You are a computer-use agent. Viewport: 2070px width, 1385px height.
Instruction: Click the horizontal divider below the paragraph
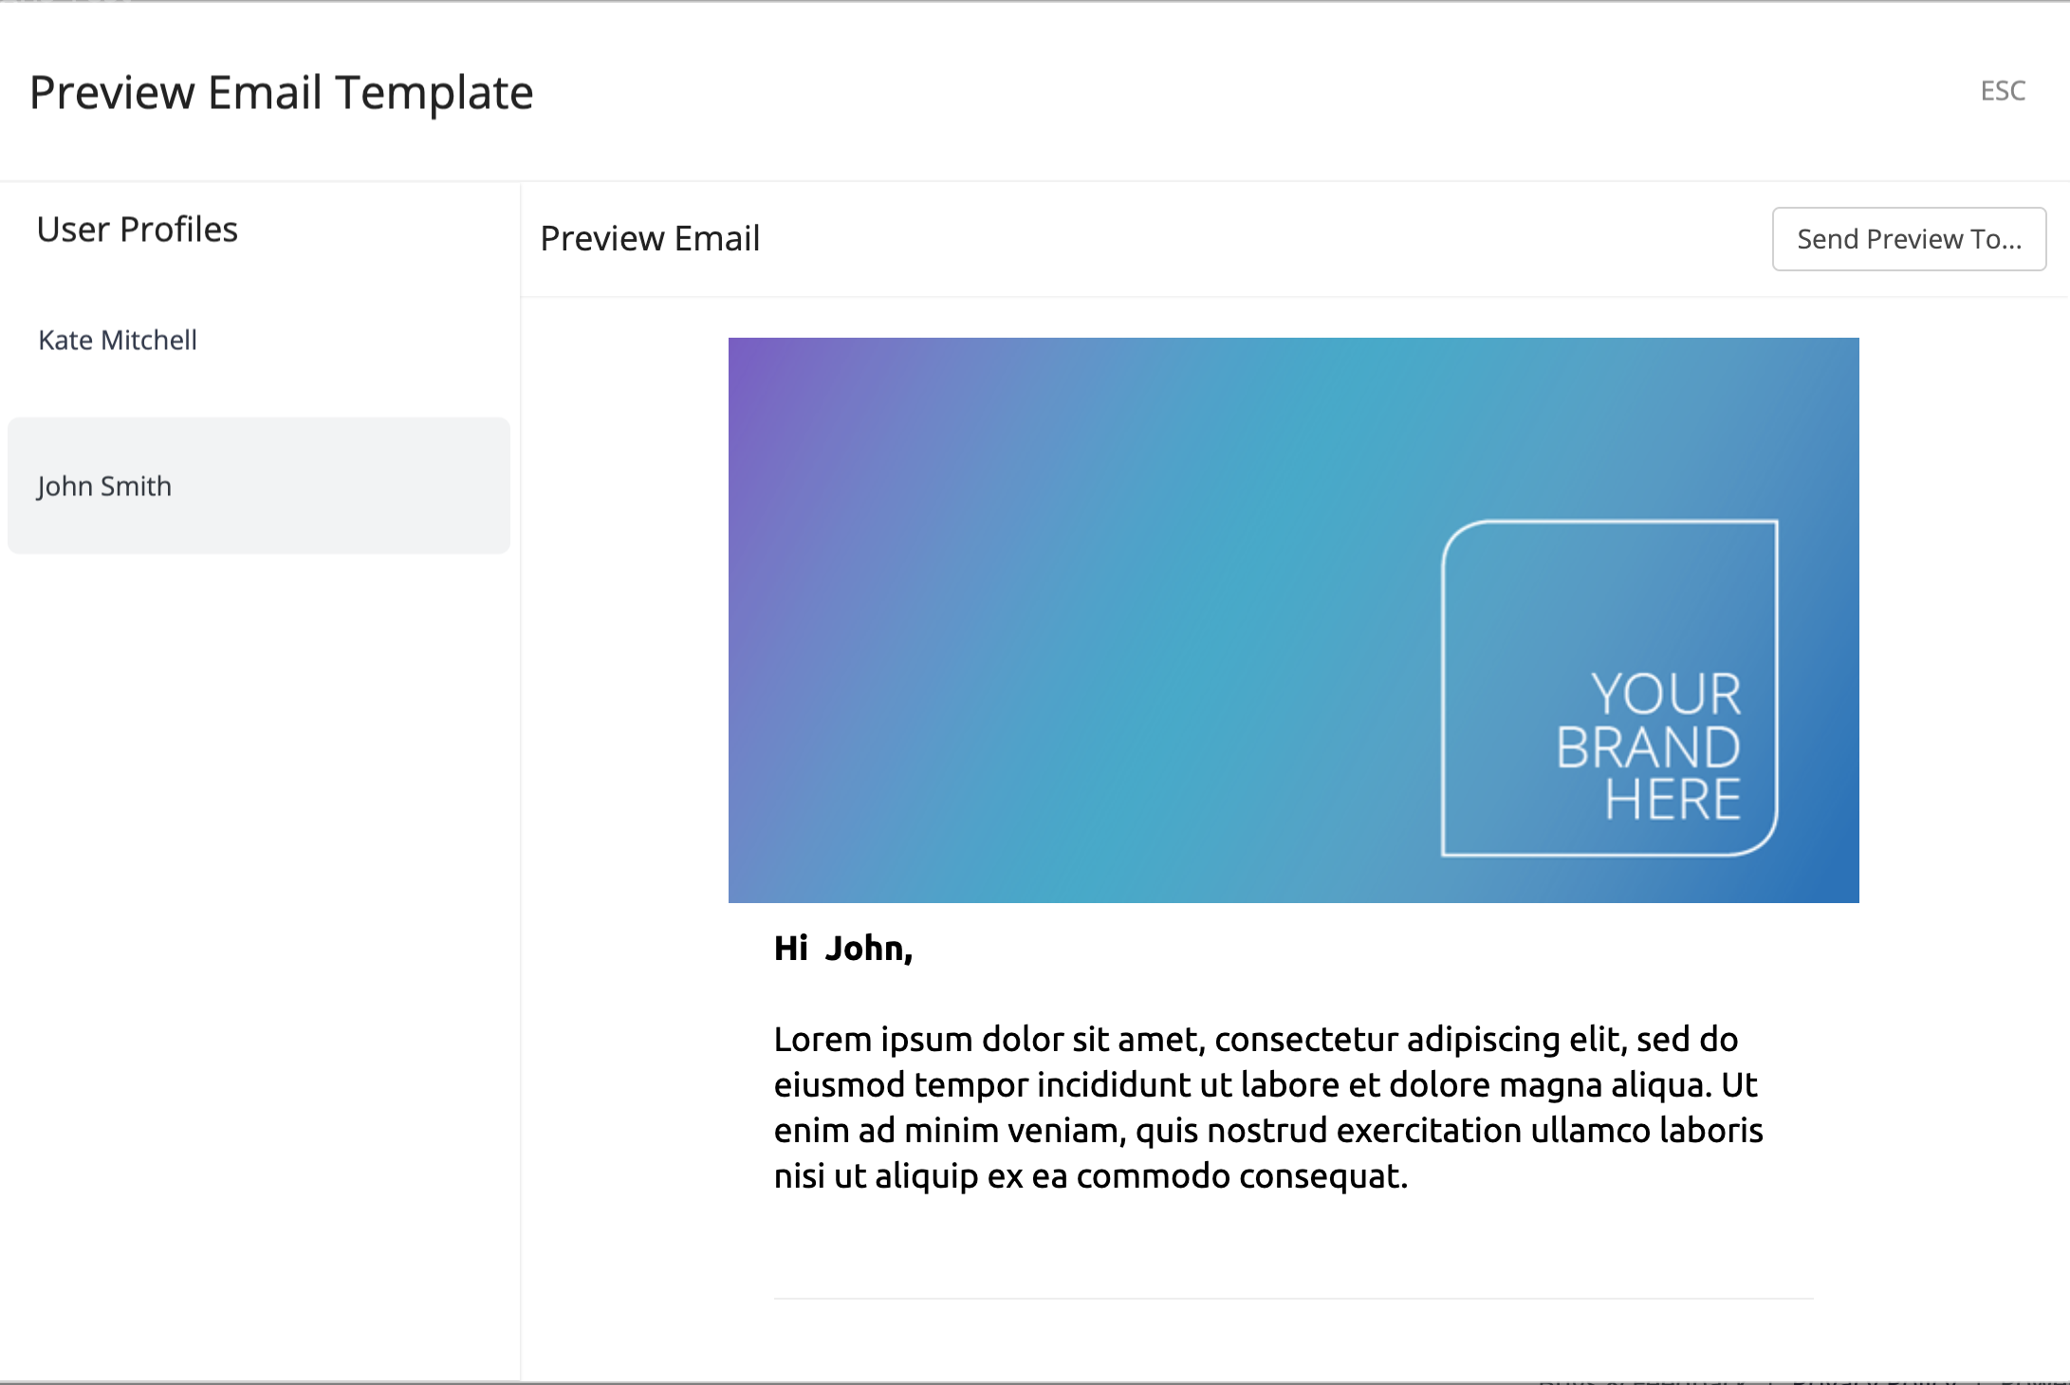pos(1294,1299)
